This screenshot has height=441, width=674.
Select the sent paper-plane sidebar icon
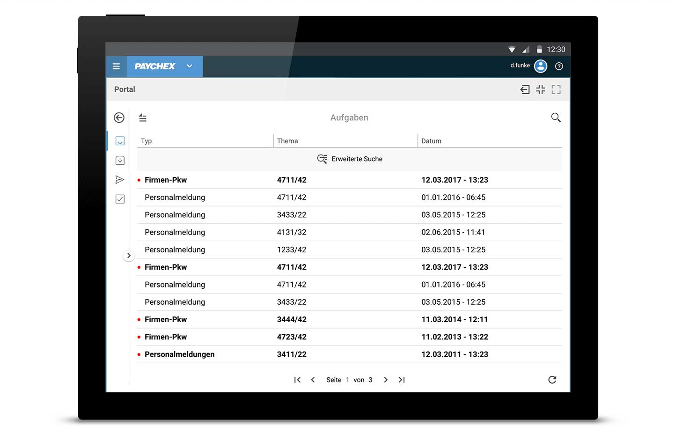click(120, 180)
